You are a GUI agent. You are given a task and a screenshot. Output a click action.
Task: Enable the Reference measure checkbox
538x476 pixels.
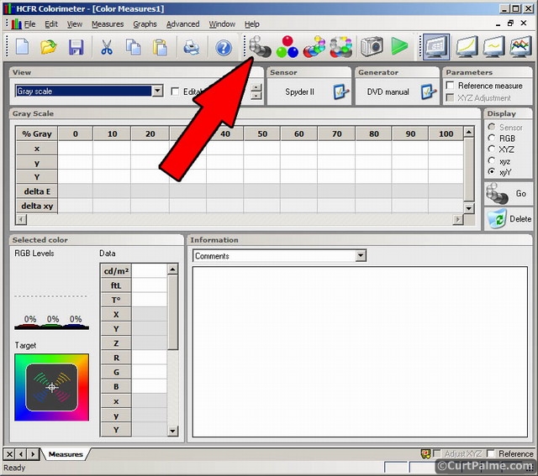click(451, 86)
